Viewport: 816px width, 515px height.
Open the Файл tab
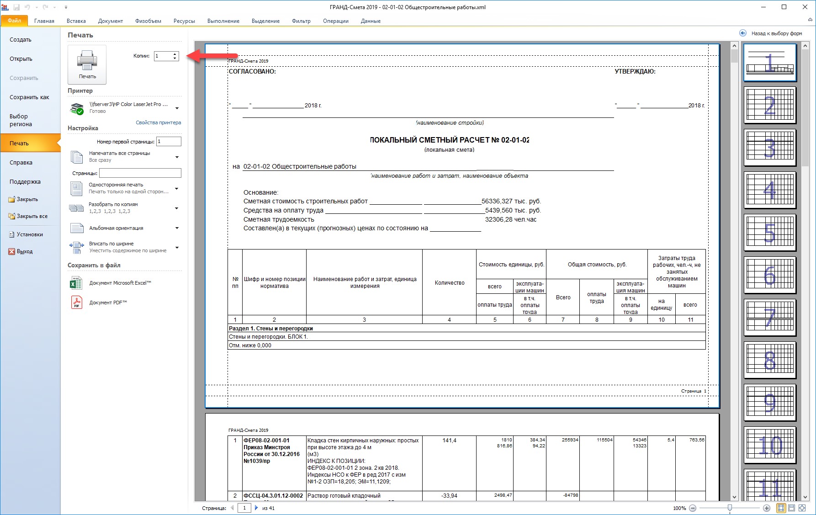14,21
